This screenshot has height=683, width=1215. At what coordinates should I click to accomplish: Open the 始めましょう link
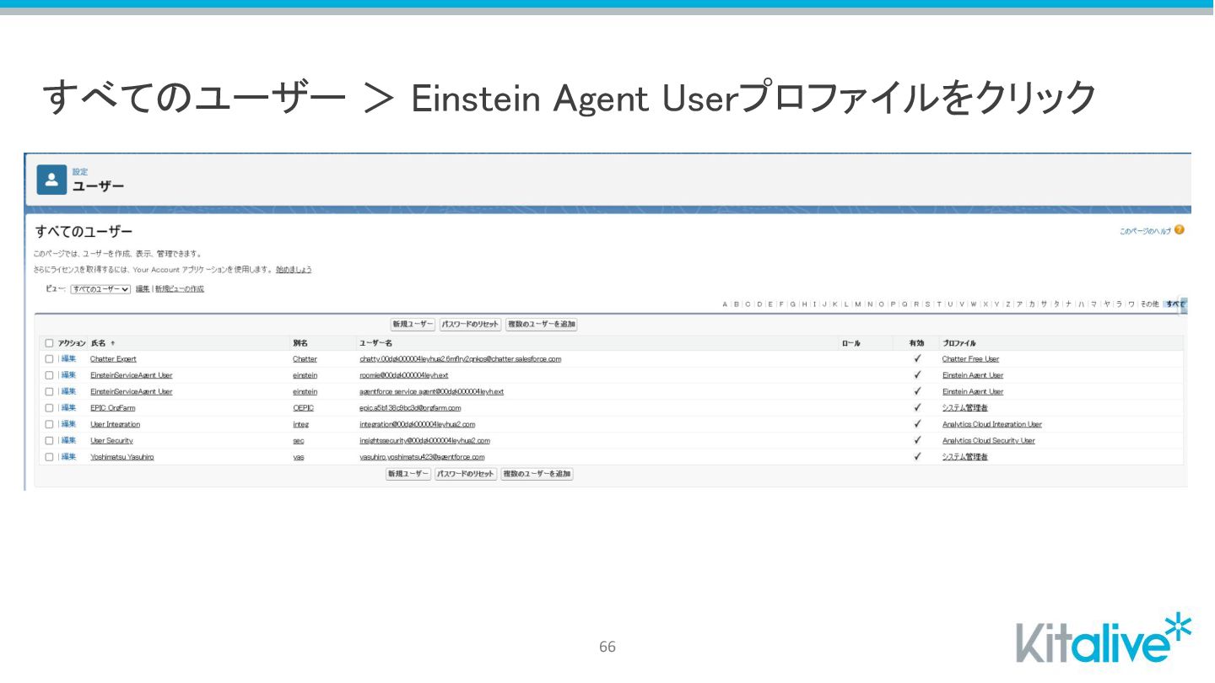(294, 270)
